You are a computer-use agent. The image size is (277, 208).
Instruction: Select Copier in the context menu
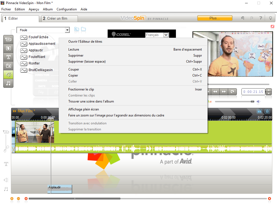tap(133, 75)
